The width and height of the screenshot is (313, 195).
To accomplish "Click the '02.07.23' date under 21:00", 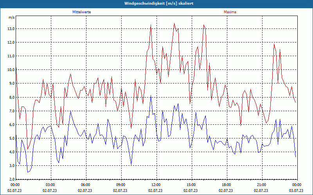I will (261, 191).
